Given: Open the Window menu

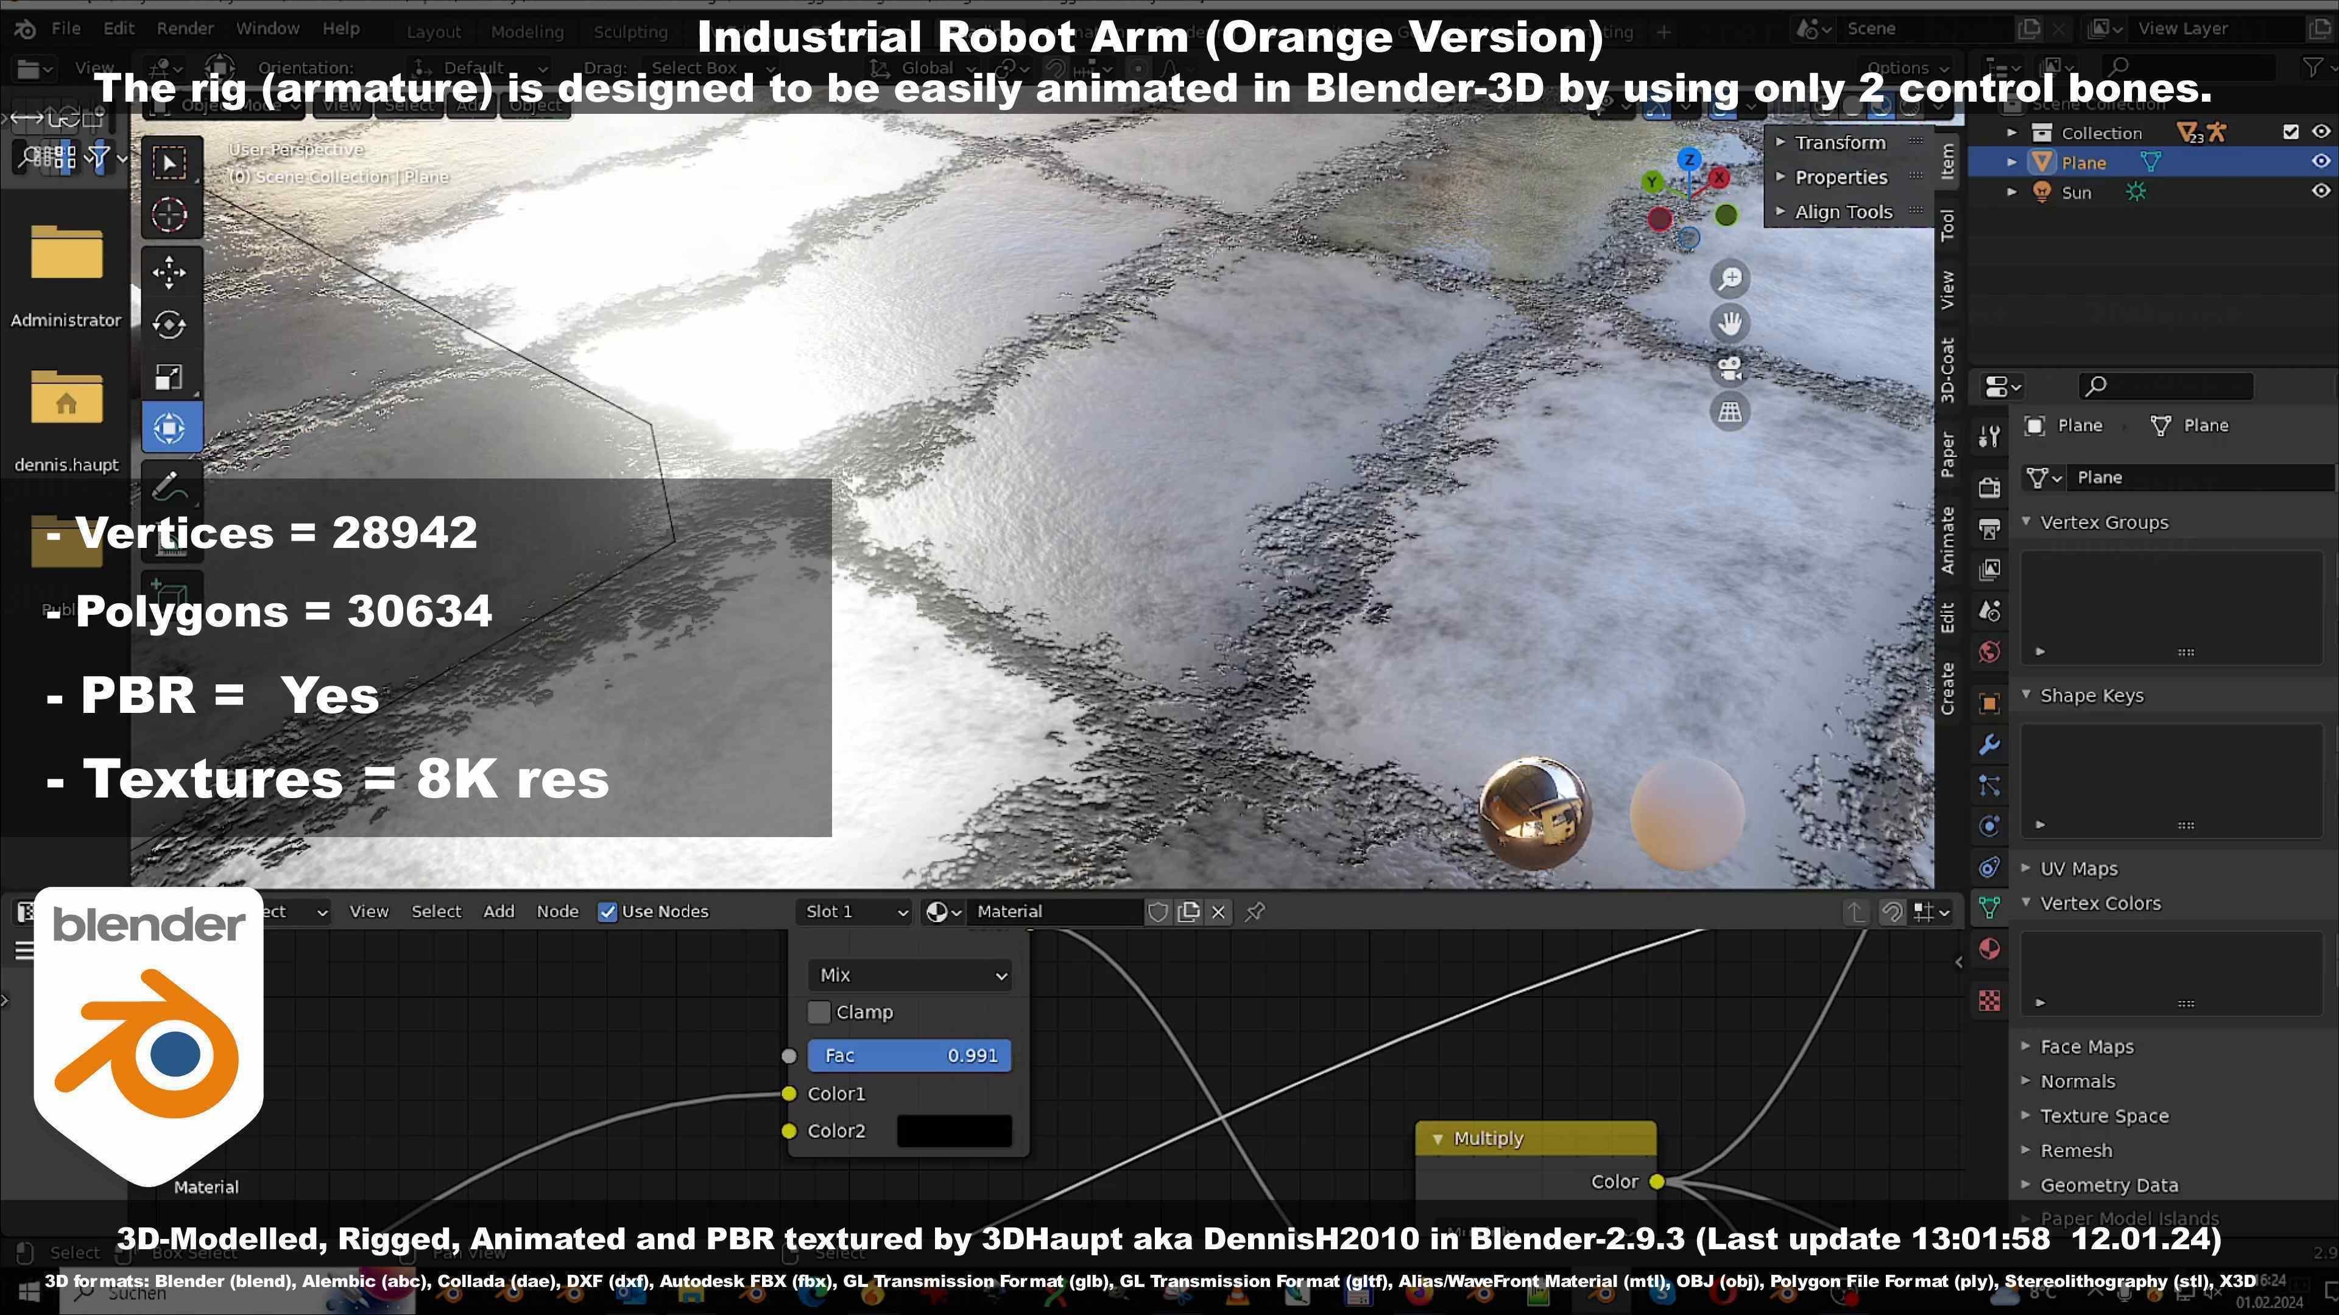Looking at the screenshot, I should pos(268,28).
